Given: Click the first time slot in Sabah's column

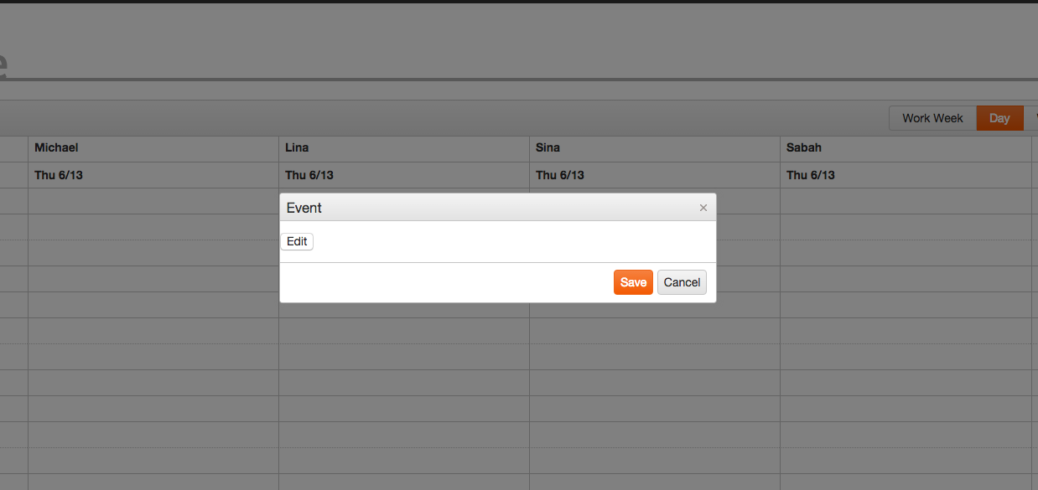Looking at the screenshot, I should click(906, 201).
